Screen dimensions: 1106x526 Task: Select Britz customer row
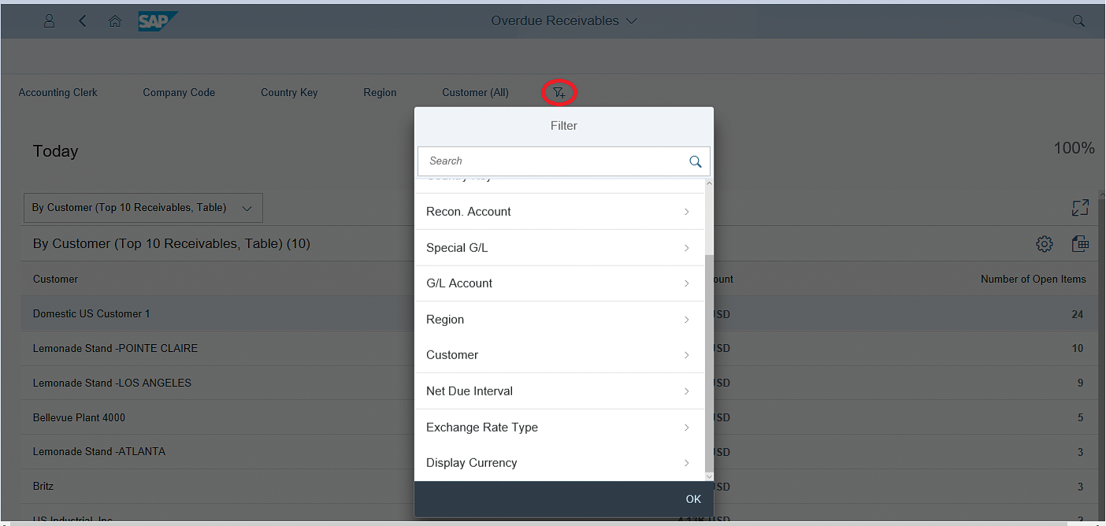pos(559,487)
